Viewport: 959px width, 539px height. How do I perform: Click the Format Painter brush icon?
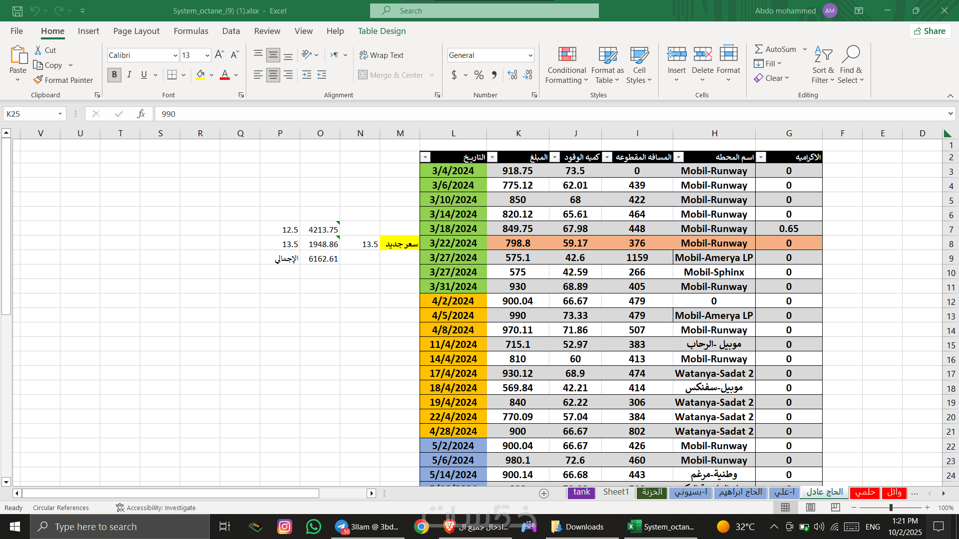click(38, 80)
